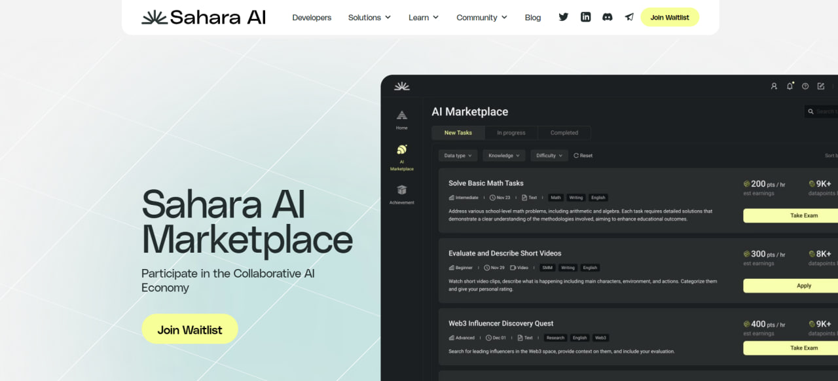Switch to the In progress tab
This screenshot has height=381, width=838.
tap(511, 133)
